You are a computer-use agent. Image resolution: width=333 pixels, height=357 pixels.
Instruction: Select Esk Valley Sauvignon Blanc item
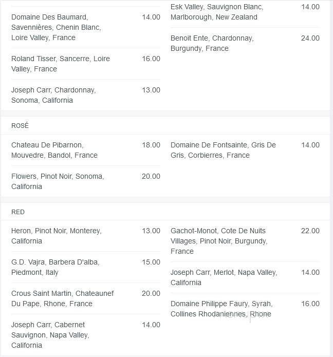(217, 12)
